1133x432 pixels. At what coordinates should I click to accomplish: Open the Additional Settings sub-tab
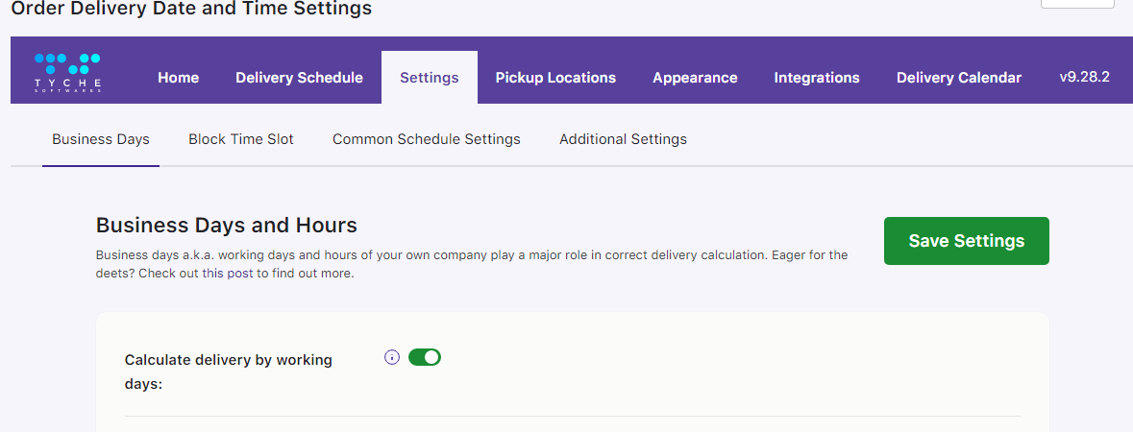[623, 139]
